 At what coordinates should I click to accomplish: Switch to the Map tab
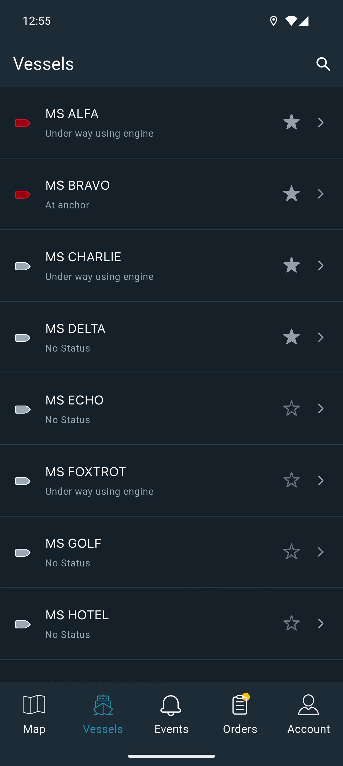(x=35, y=714)
